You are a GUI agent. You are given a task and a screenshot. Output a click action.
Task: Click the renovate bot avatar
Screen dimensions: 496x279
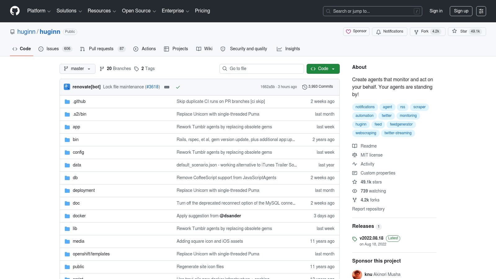pos(67,87)
